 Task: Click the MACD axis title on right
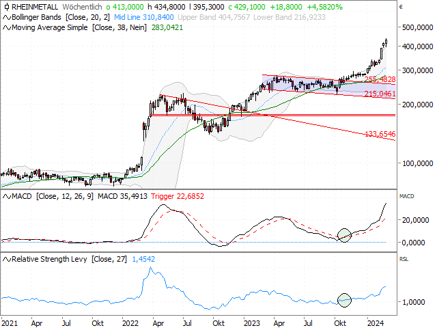pyautogui.click(x=407, y=196)
